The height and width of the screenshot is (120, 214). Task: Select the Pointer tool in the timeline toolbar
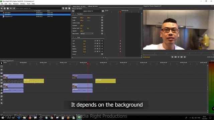(x=1, y=63)
